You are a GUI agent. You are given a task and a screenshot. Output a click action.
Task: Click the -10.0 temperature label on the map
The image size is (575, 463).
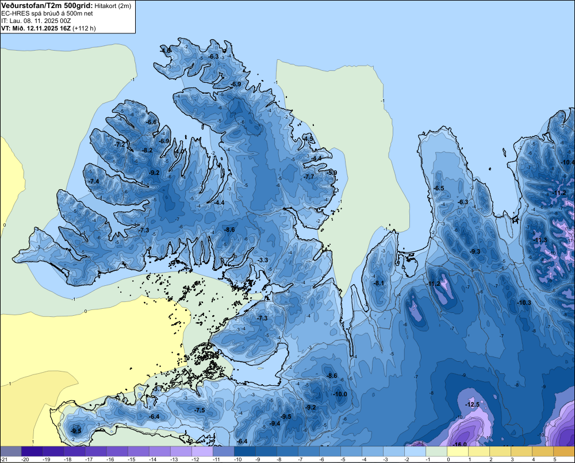coord(340,394)
